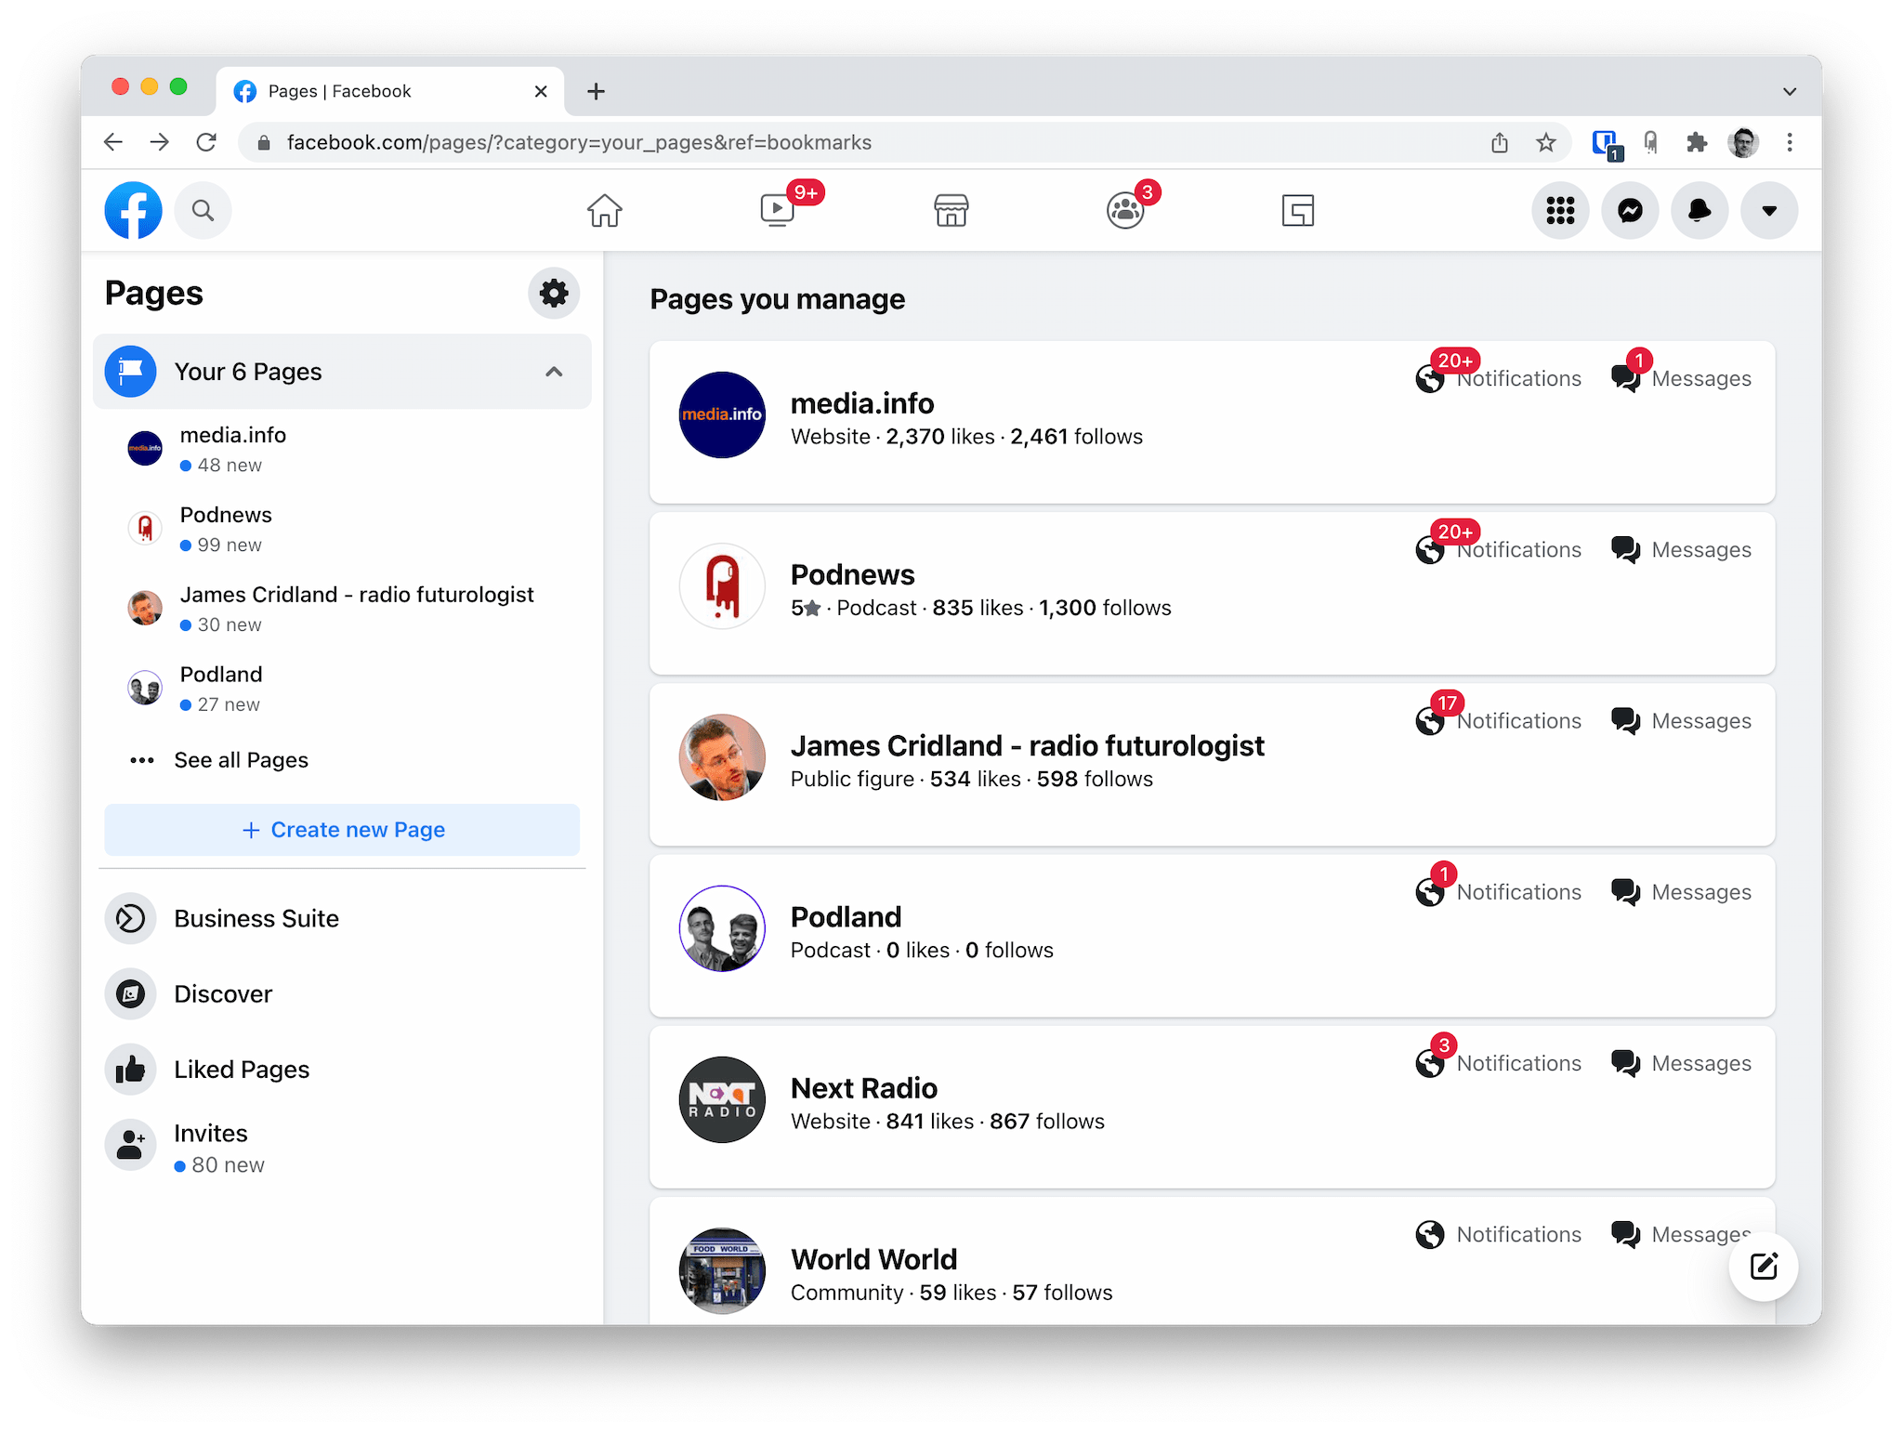Select Discover in left sidebar
The image size is (1903, 1432).
pyautogui.click(x=223, y=992)
